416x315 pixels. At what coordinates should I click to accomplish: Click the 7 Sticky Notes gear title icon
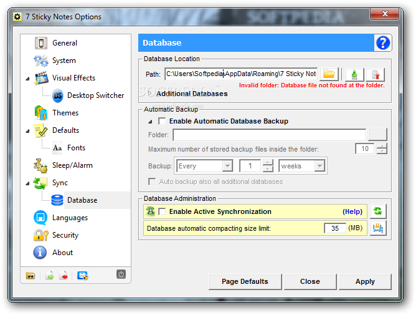[17, 17]
